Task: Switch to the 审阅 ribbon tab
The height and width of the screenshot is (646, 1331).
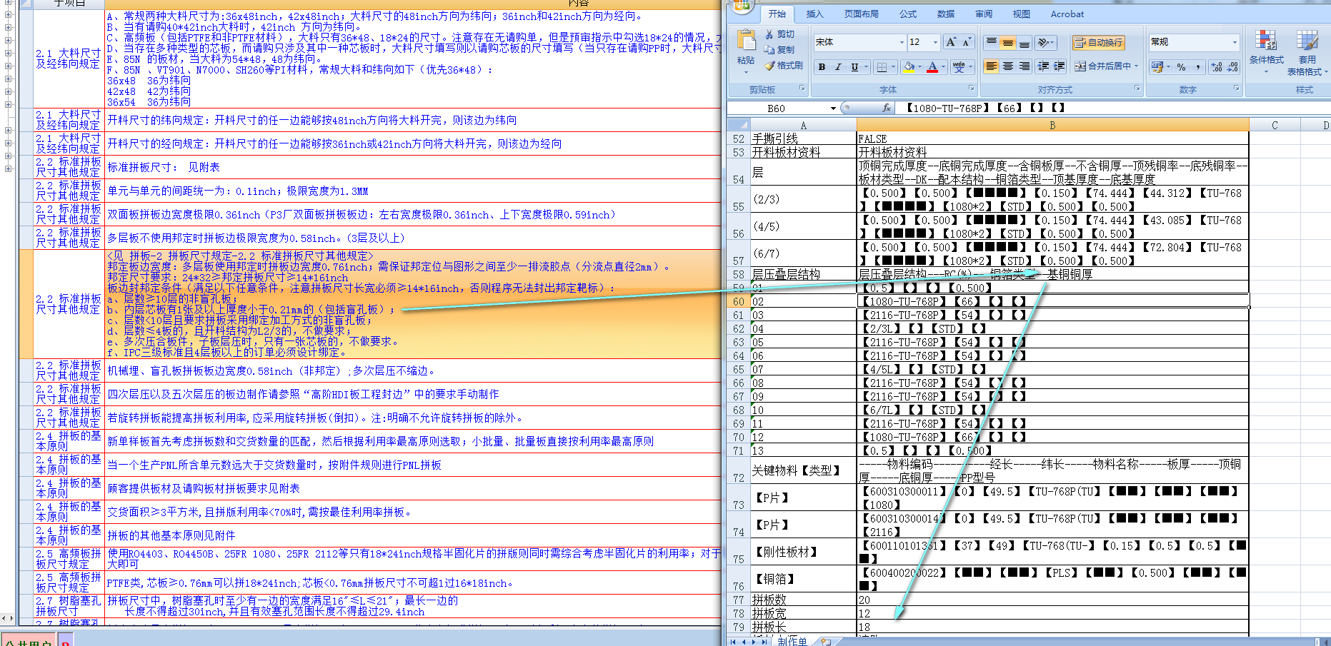Action: pos(984,14)
